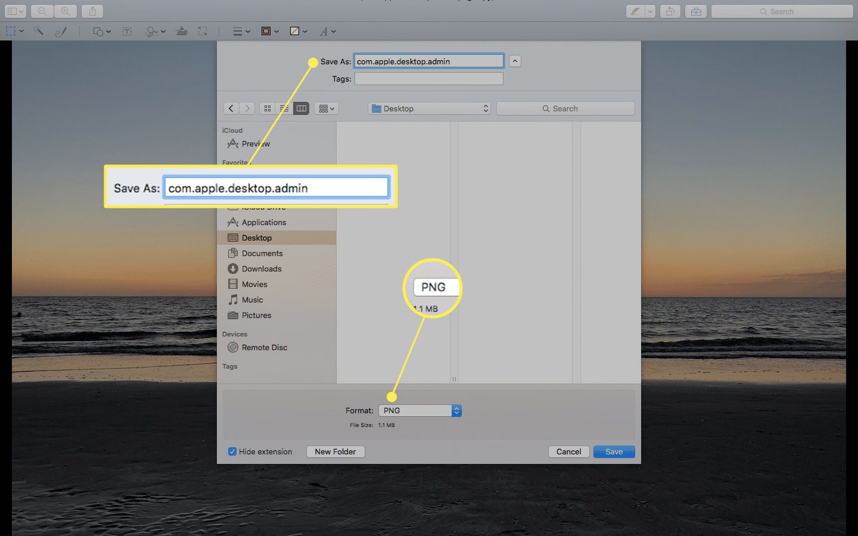Image resolution: width=858 pixels, height=536 pixels.
Task: Open the Format PNG popup menu
Action: click(x=420, y=410)
